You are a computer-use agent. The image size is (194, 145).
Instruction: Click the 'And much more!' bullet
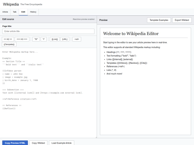(114, 74)
